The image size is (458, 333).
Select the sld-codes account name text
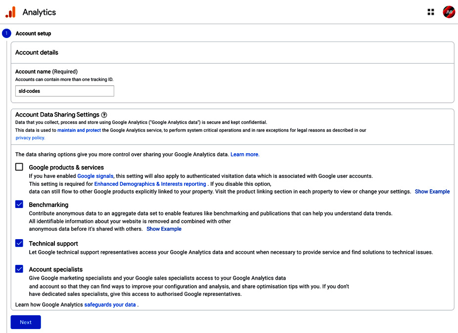[x=30, y=91]
